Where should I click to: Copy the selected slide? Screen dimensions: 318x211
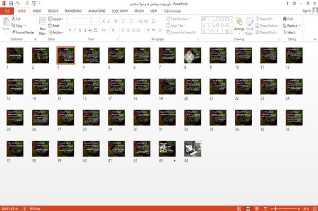[x=17, y=26]
